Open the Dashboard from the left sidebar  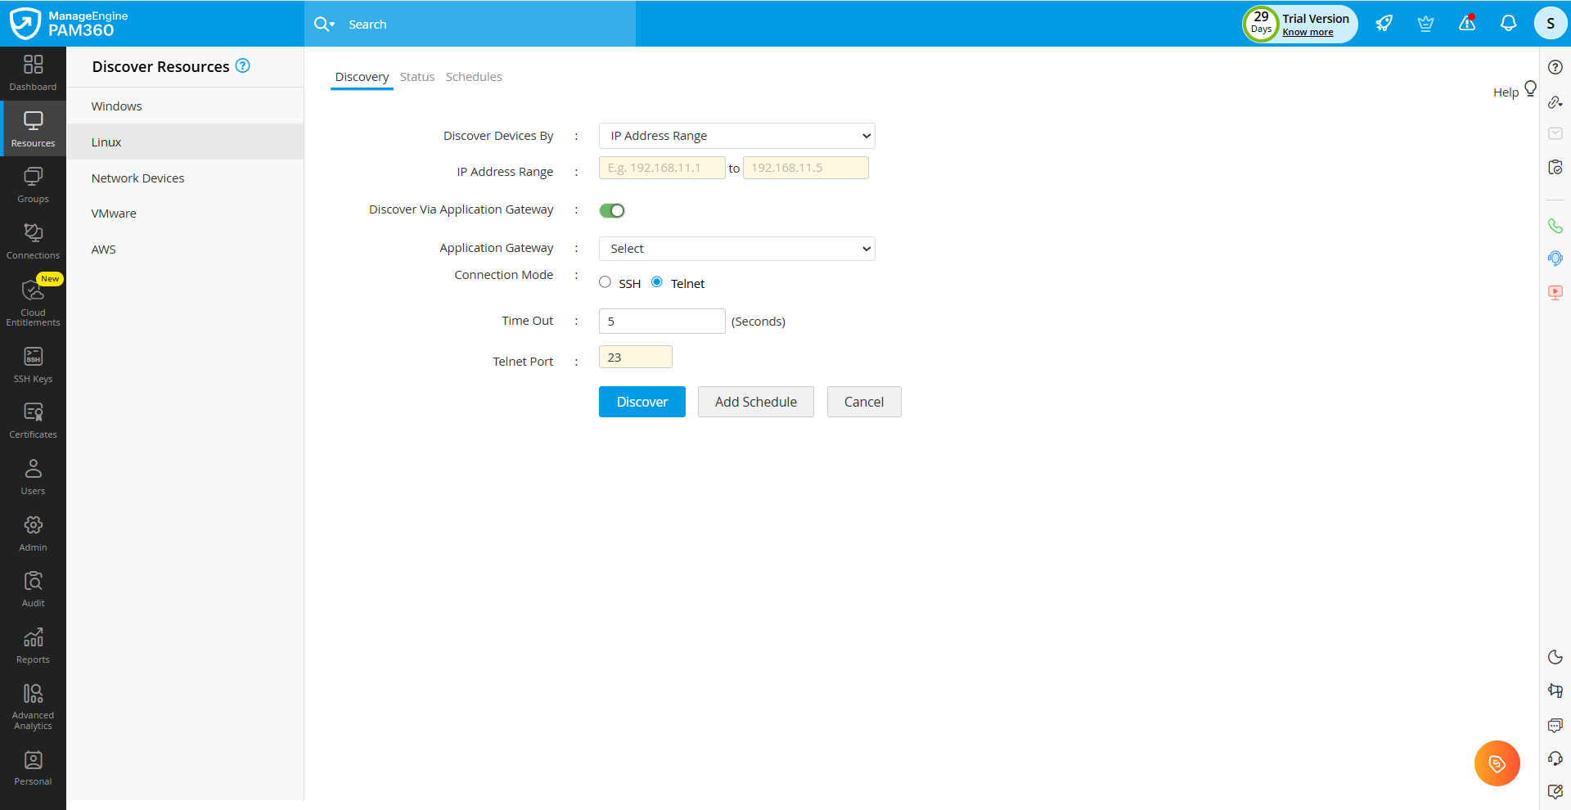point(33,73)
